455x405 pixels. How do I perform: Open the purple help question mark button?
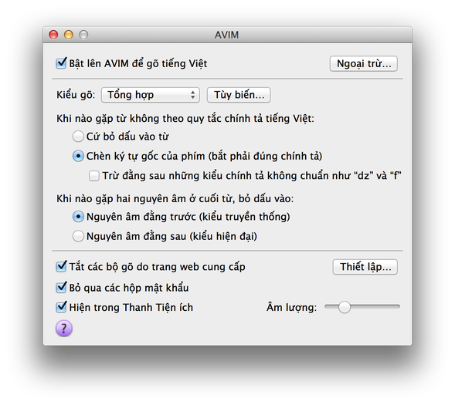coord(64,328)
